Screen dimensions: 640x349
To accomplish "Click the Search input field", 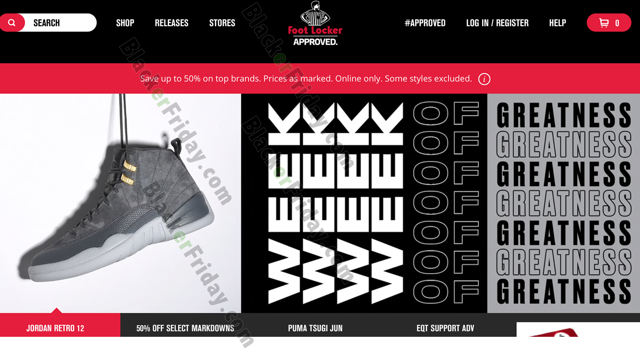I will [x=60, y=23].
